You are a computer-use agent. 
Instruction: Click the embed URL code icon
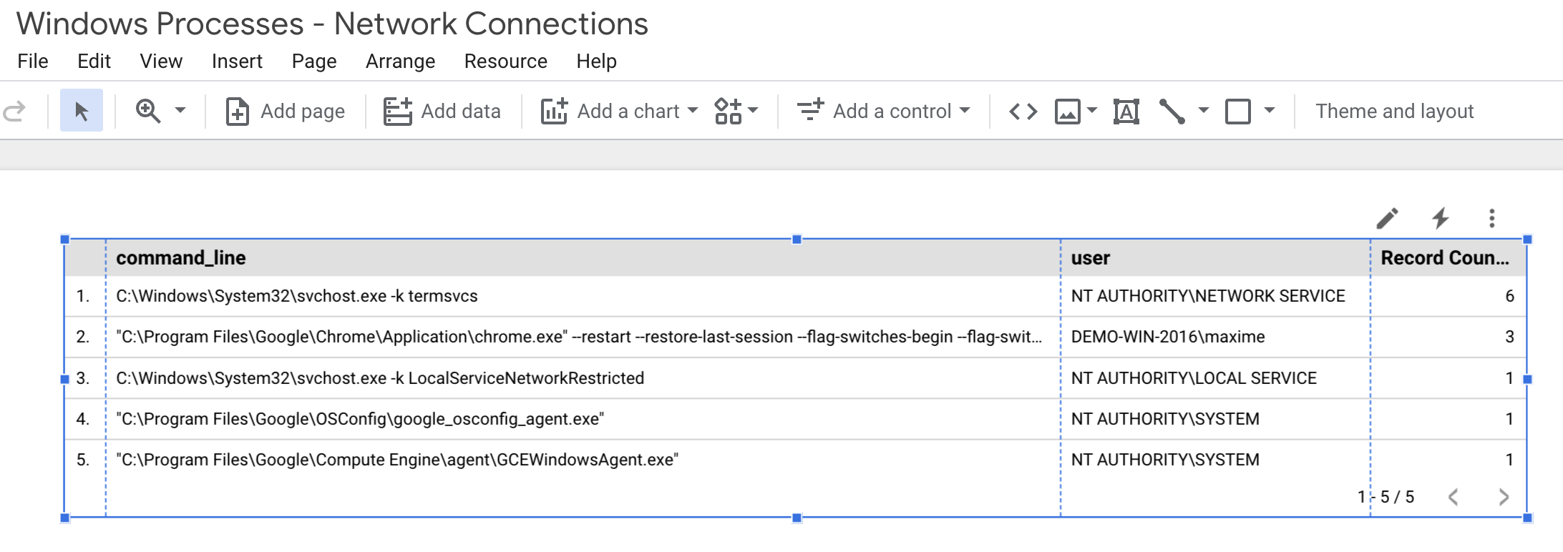coord(1023,111)
